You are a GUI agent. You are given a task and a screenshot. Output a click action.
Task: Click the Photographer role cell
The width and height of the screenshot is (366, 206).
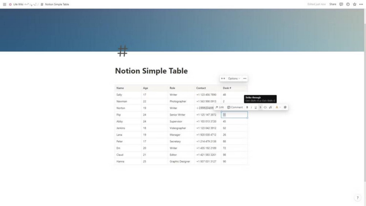point(181,102)
